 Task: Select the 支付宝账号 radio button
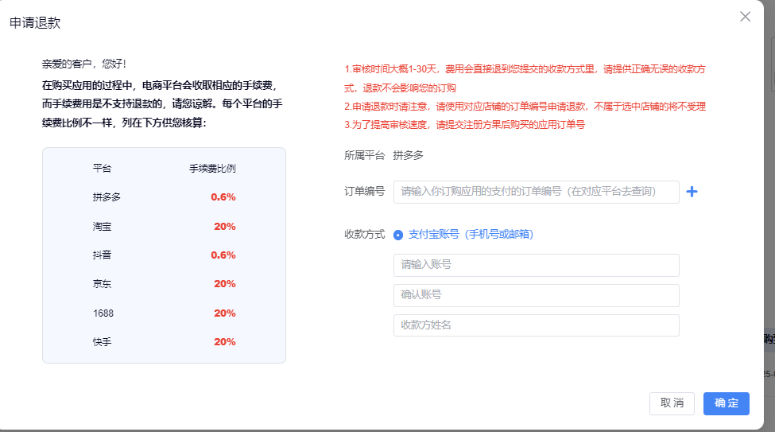pyautogui.click(x=398, y=235)
